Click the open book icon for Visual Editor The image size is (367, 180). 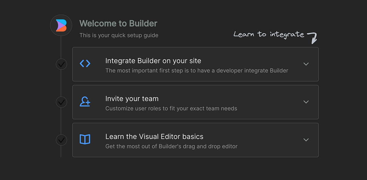[x=85, y=139]
